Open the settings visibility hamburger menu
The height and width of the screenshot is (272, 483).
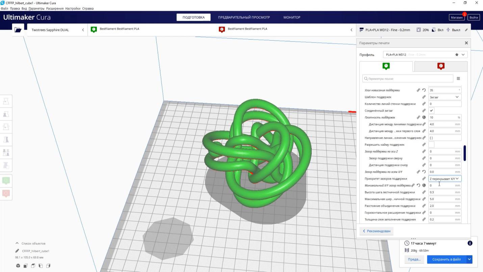[x=458, y=78]
